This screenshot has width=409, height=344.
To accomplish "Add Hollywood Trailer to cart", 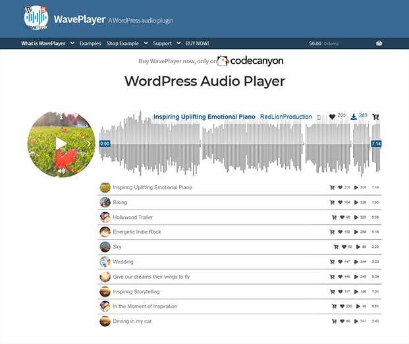I will [334, 217].
